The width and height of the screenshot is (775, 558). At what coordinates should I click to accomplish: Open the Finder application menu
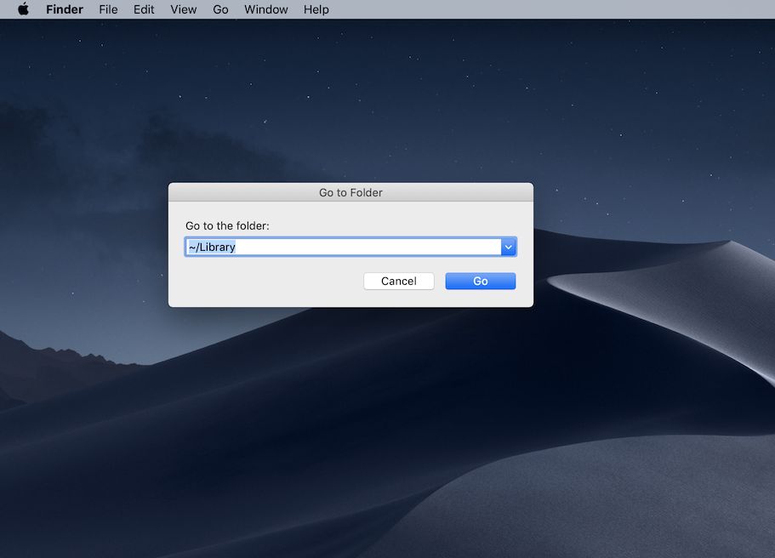(x=65, y=9)
